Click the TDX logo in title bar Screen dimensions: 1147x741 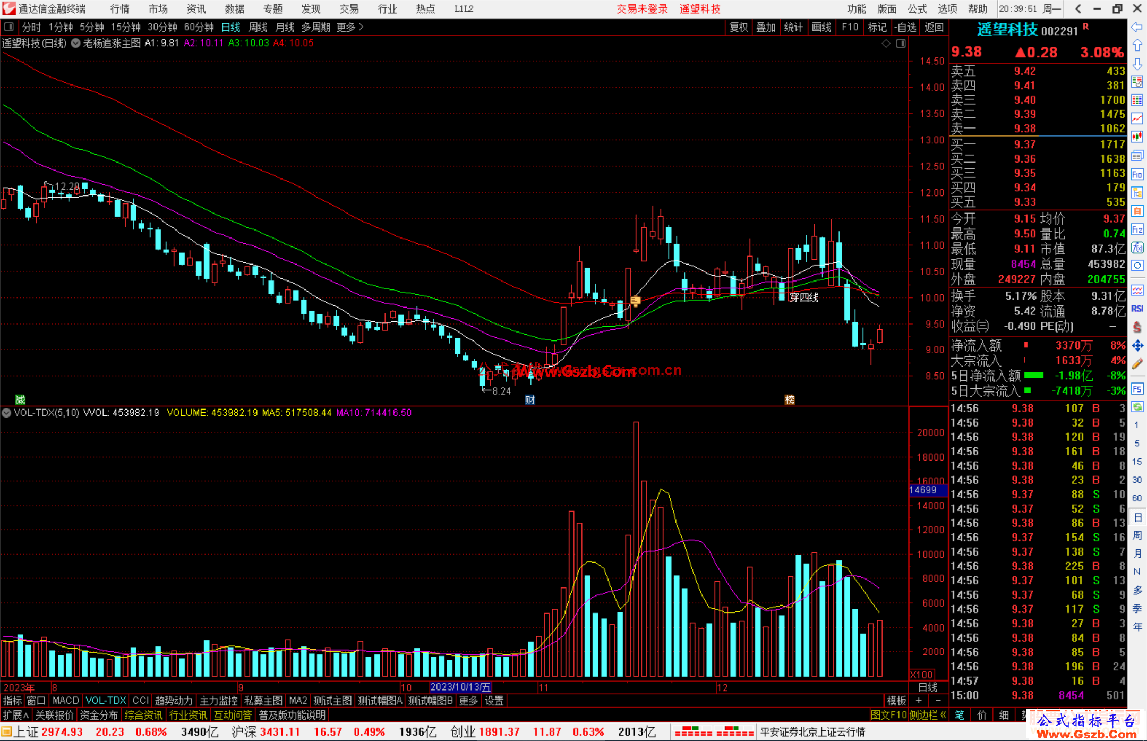pyautogui.click(x=9, y=8)
